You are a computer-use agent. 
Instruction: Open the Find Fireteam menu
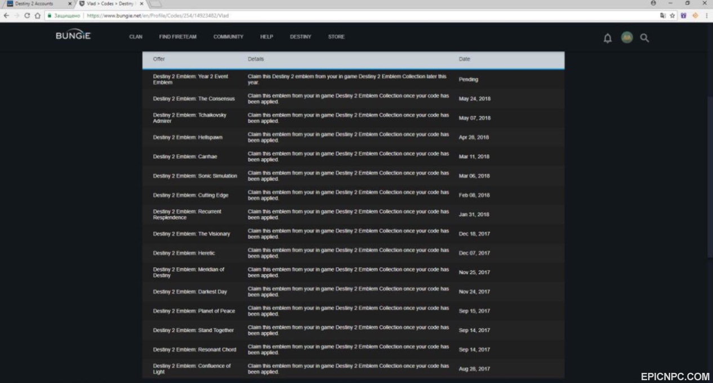click(x=178, y=37)
